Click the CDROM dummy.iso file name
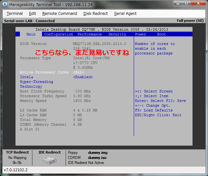208x176 pixels. click(97, 158)
